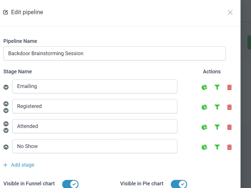Move Registered stage down with its down arrow
The image size is (251, 188).
point(6,111)
